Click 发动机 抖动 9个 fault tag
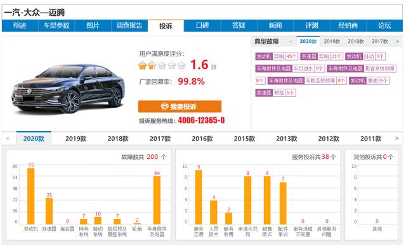 coord(365,56)
